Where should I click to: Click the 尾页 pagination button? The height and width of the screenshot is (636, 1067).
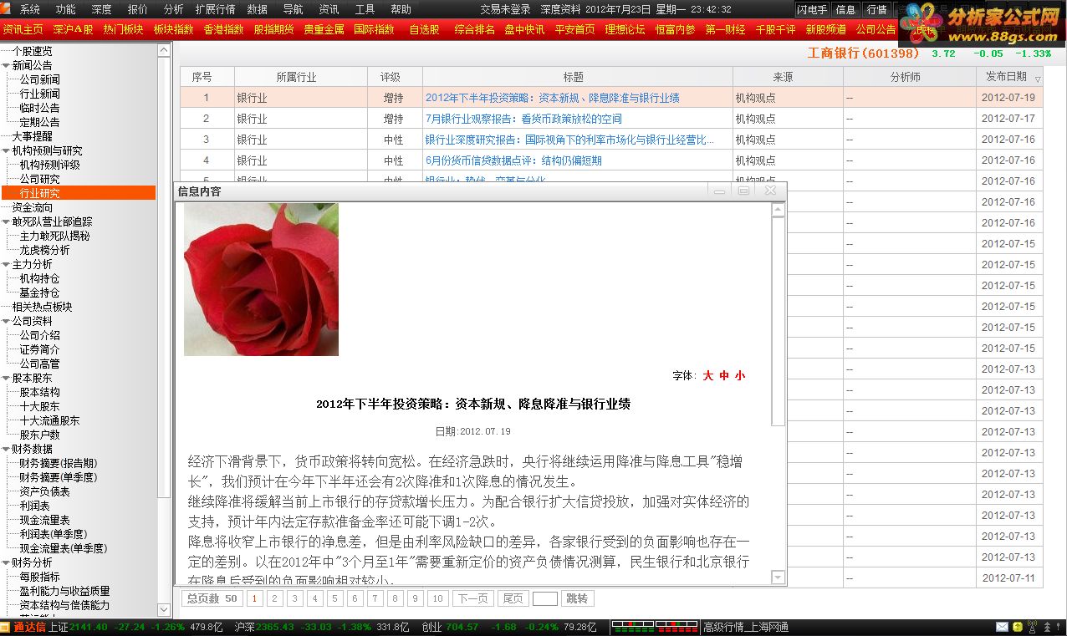(x=513, y=598)
